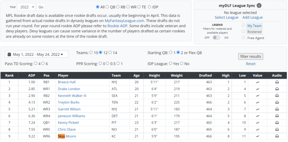Sort table by Drafted column header
This screenshot has height=142, width=288.
[206, 75]
